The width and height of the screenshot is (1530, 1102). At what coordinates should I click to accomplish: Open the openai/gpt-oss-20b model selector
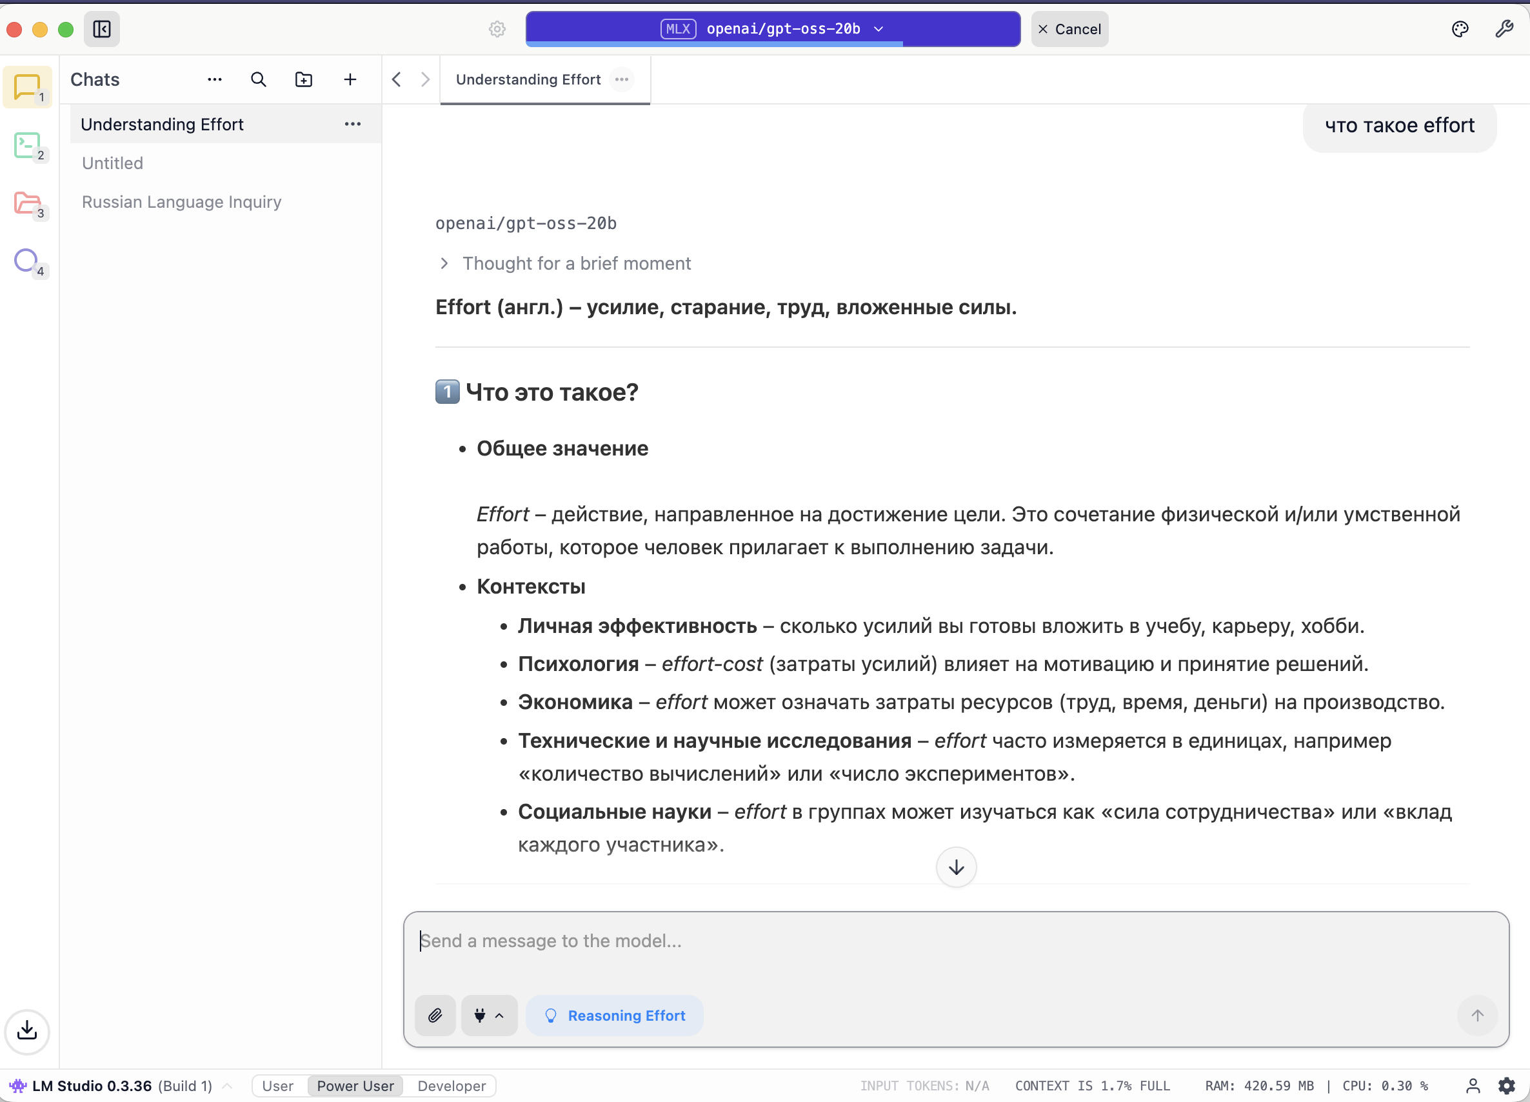[x=771, y=29]
